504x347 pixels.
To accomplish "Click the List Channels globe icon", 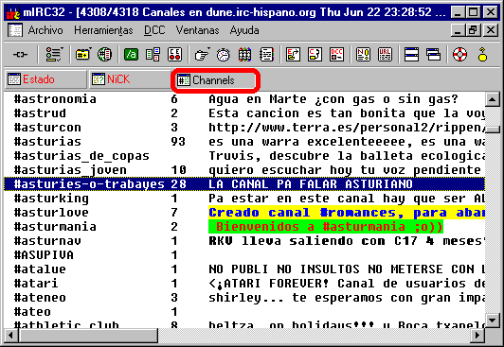I will point(105,55).
